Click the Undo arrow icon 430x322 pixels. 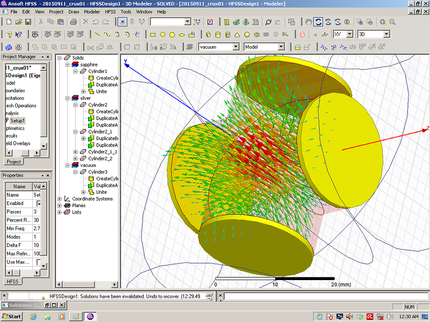pyautogui.click(x=95, y=22)
